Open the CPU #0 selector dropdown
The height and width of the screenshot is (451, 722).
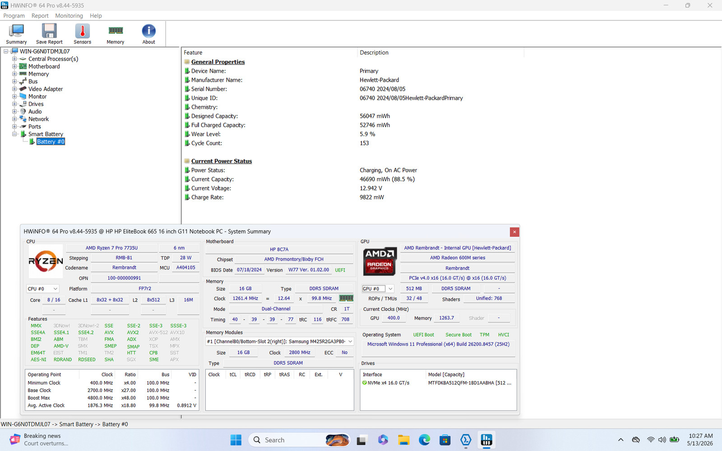[43, 289]
